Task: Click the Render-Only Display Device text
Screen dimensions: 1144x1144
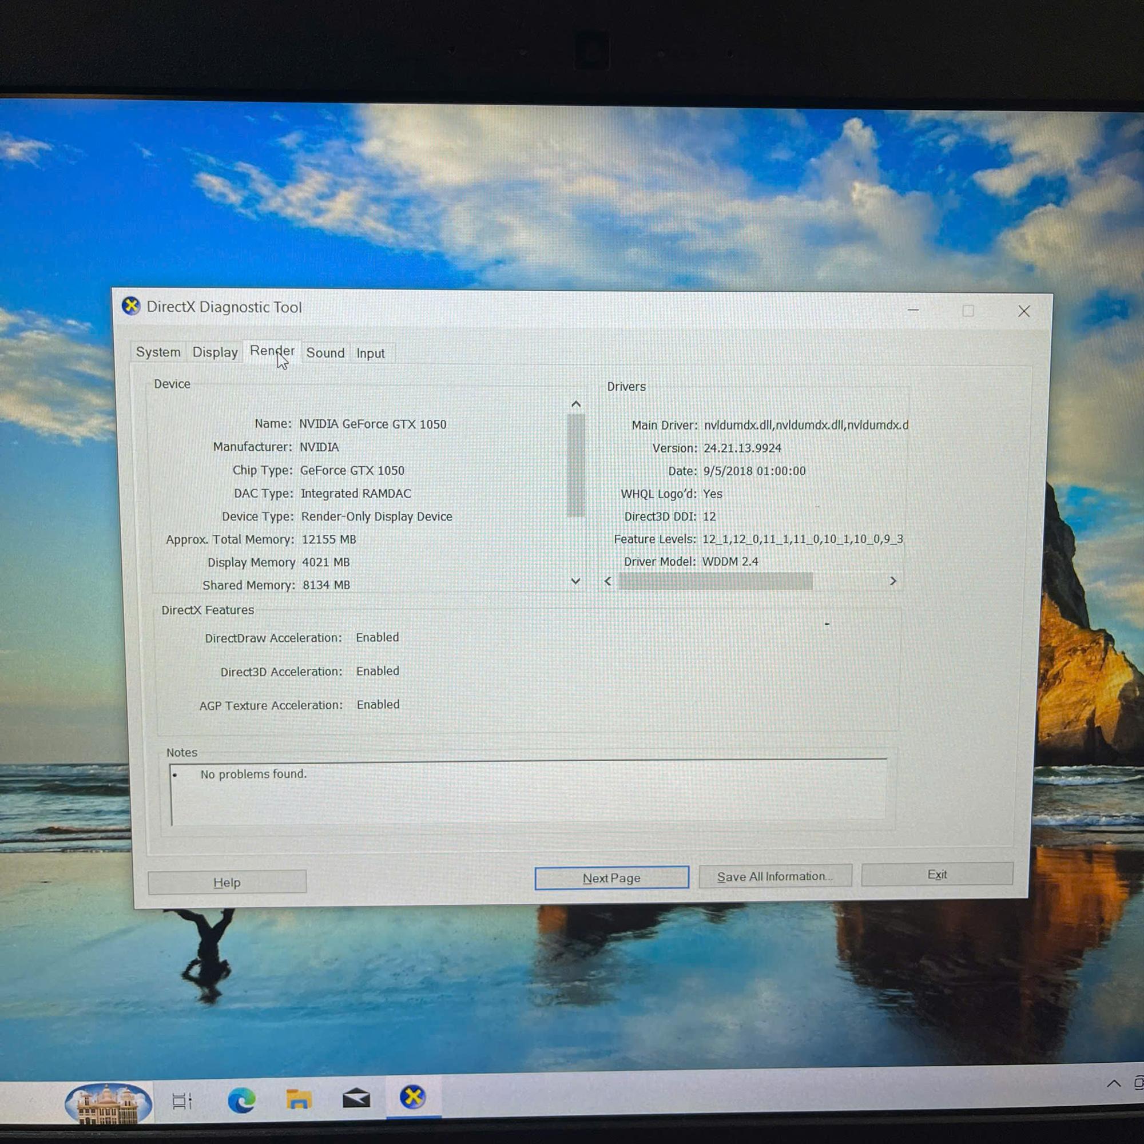Action: click(x=376, y=517)
